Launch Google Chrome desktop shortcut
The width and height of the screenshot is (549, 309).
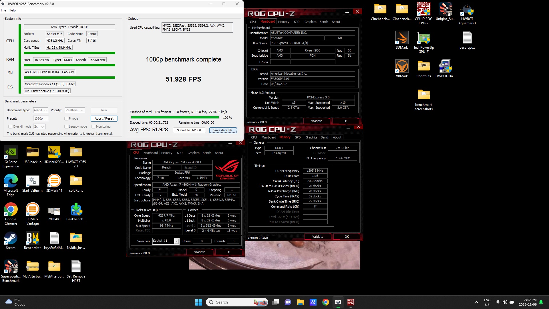click(x=11, y=213)
